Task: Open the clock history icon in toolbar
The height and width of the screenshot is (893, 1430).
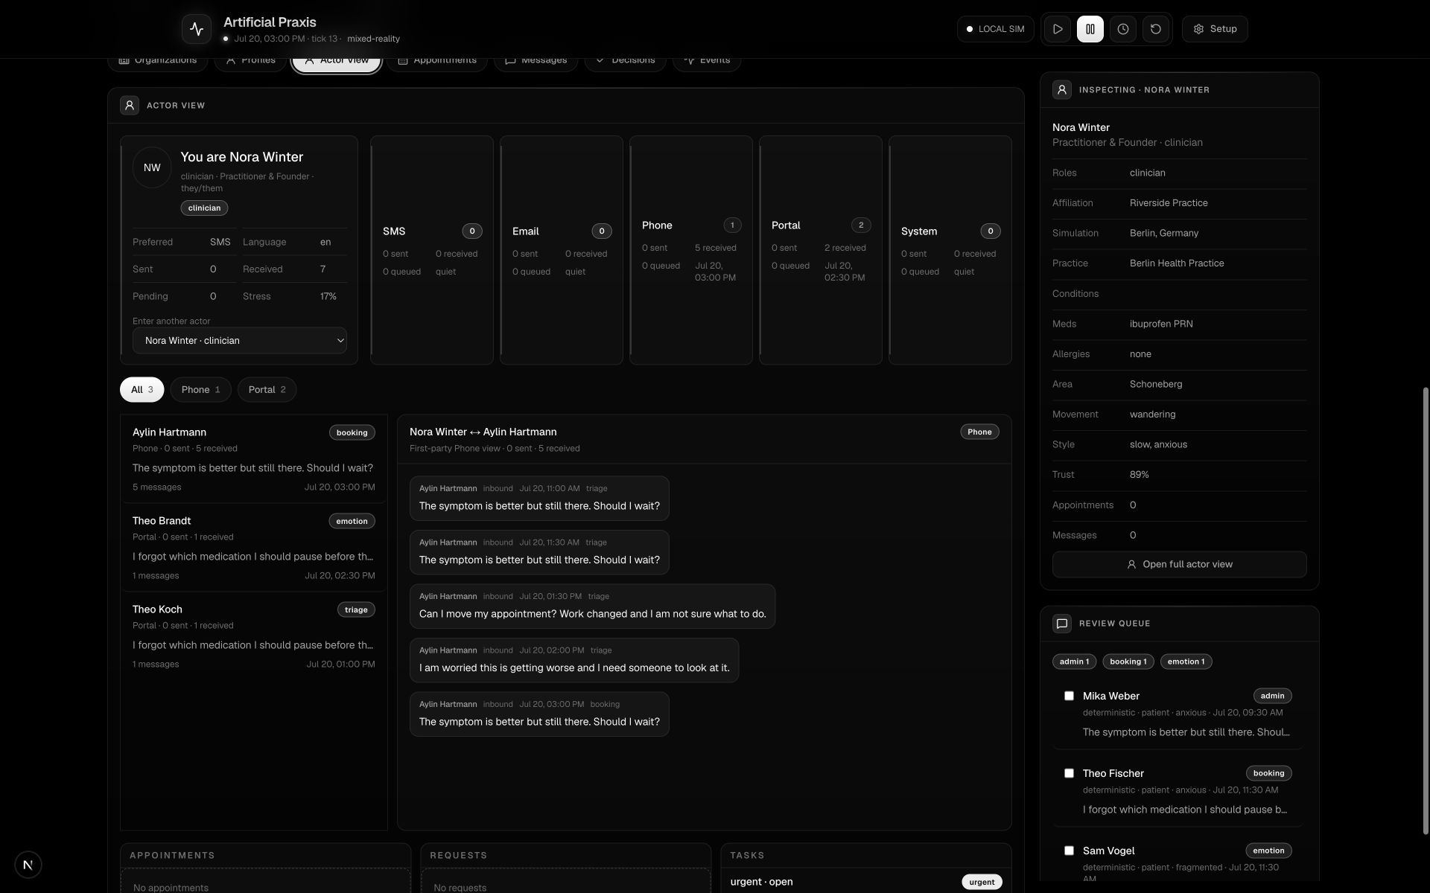Action: click(x=1123, y=29)
